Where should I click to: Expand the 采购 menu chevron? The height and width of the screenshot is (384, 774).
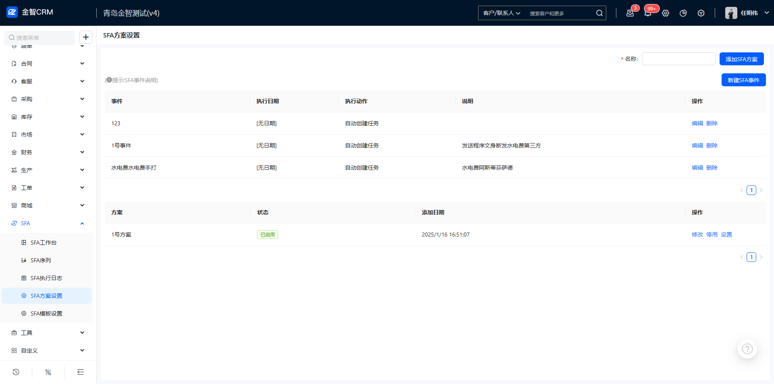point(82,99)
